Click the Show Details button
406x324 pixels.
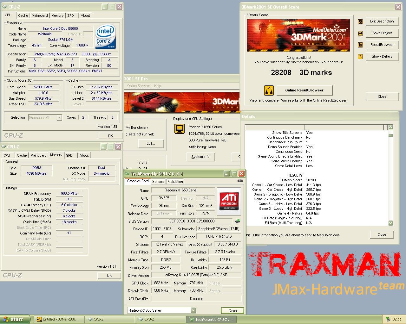click(x=382, y=57)
